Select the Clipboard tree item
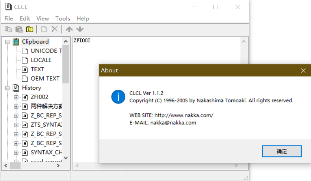The image size is (311, 181). pyautogui.click(x=35, y=42)
